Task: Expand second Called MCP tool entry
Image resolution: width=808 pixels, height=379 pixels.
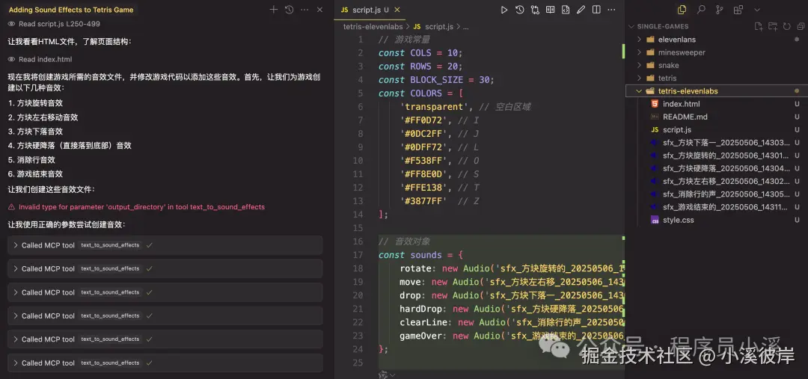Action: coord(165,269)
